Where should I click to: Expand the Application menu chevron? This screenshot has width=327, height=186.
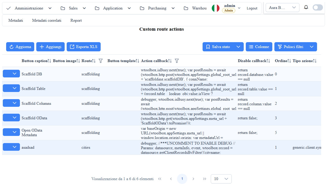point(129,8)
